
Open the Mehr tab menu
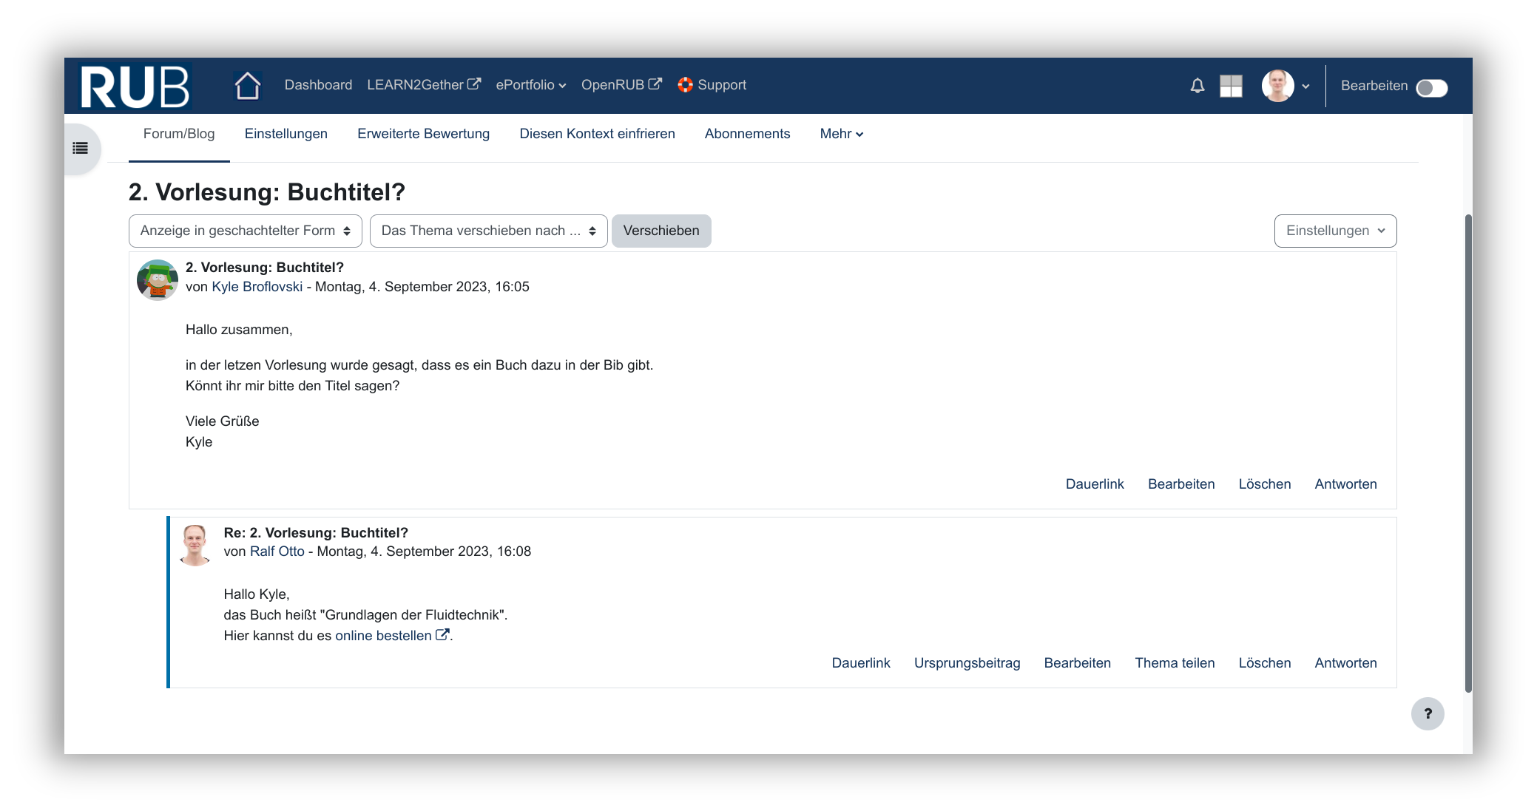(841, 134)
